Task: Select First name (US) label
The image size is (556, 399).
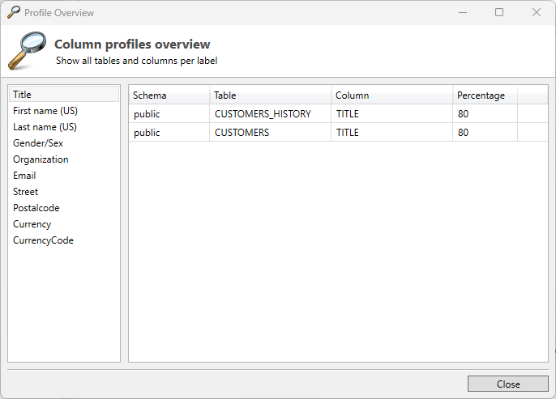Action: point(45,111)
